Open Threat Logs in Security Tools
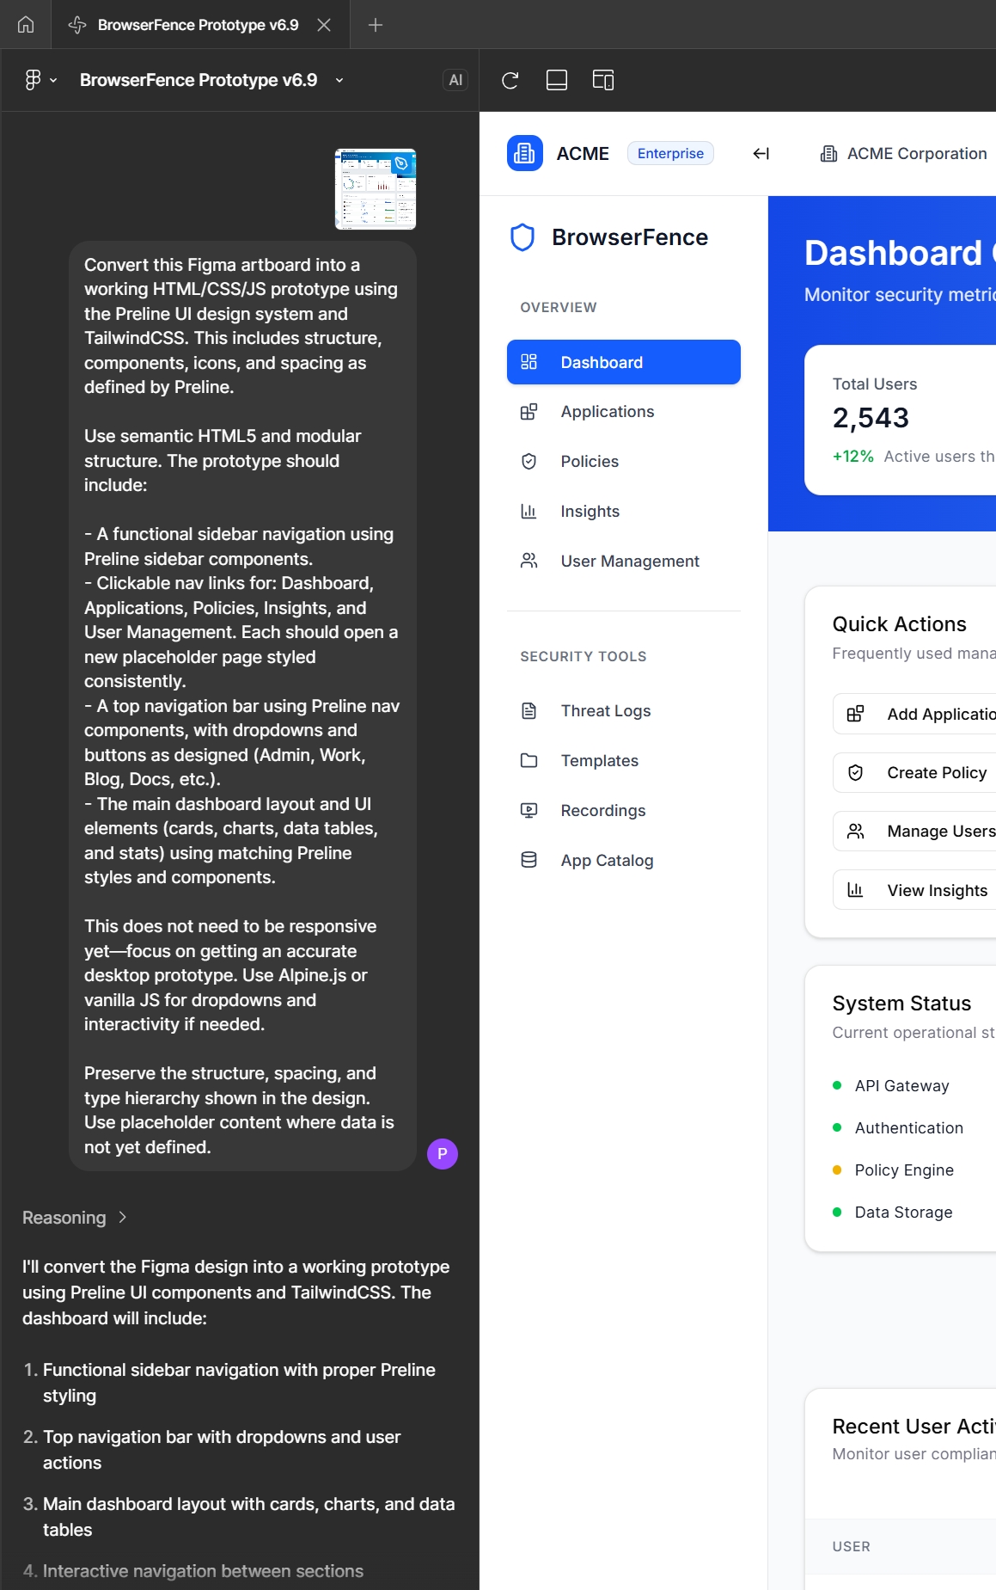Image resolution: width=996 pixels, height=1590 pixels. pos(605,711)
